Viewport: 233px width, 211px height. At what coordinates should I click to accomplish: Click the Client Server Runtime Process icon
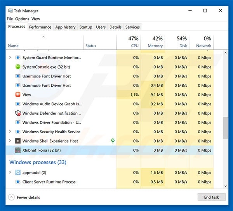(18, 182)
